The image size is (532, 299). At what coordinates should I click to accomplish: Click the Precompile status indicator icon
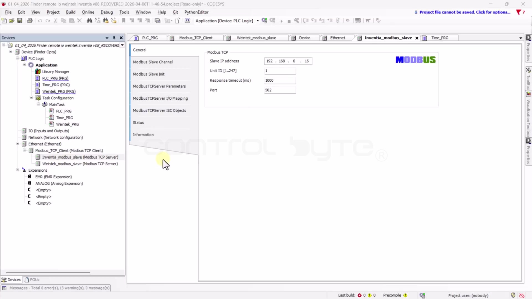click(405, 295)
